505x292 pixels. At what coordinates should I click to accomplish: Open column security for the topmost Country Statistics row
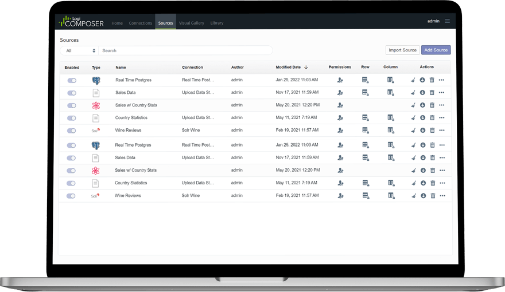(x=390, y=117)
